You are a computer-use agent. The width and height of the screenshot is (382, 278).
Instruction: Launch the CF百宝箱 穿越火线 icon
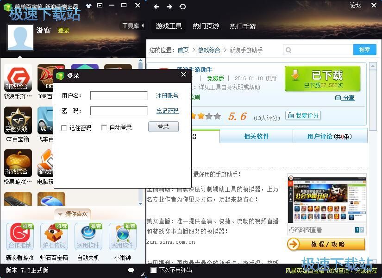pyautogui.click(x=18, y=120)
